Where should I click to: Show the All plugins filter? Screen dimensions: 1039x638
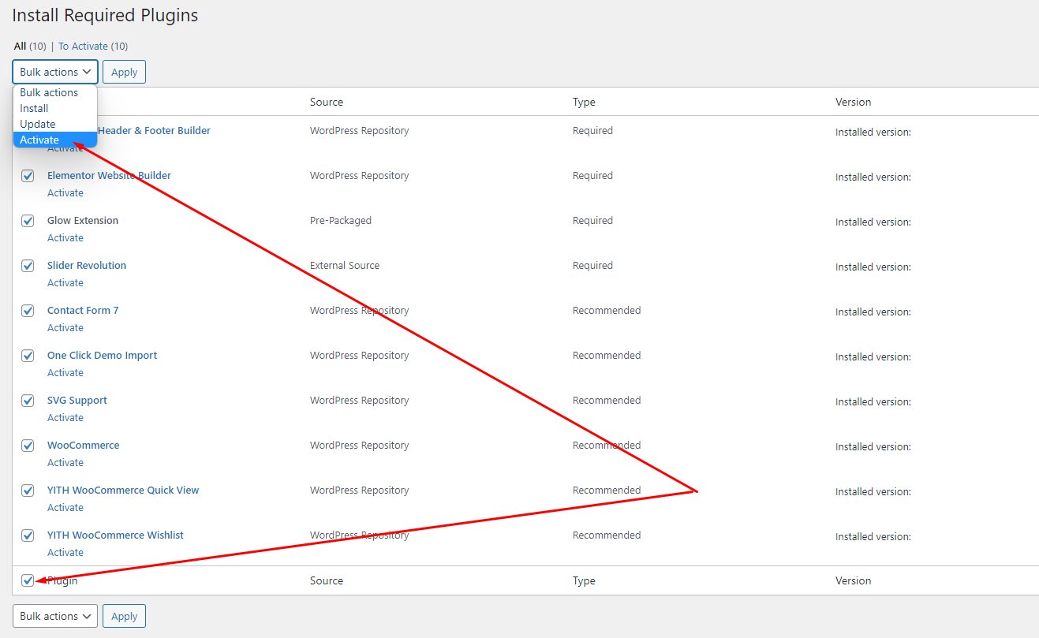click(30, 47)
